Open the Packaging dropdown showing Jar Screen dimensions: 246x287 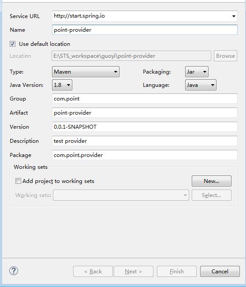pos(197,72)
